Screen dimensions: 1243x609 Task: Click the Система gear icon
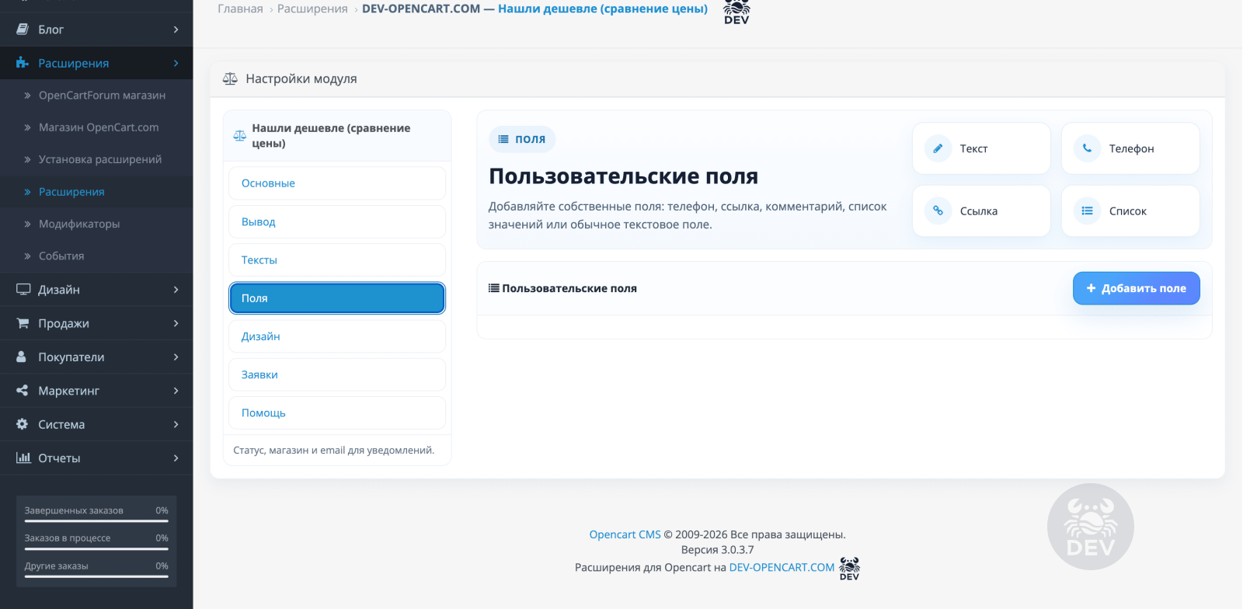click(23, 424)
